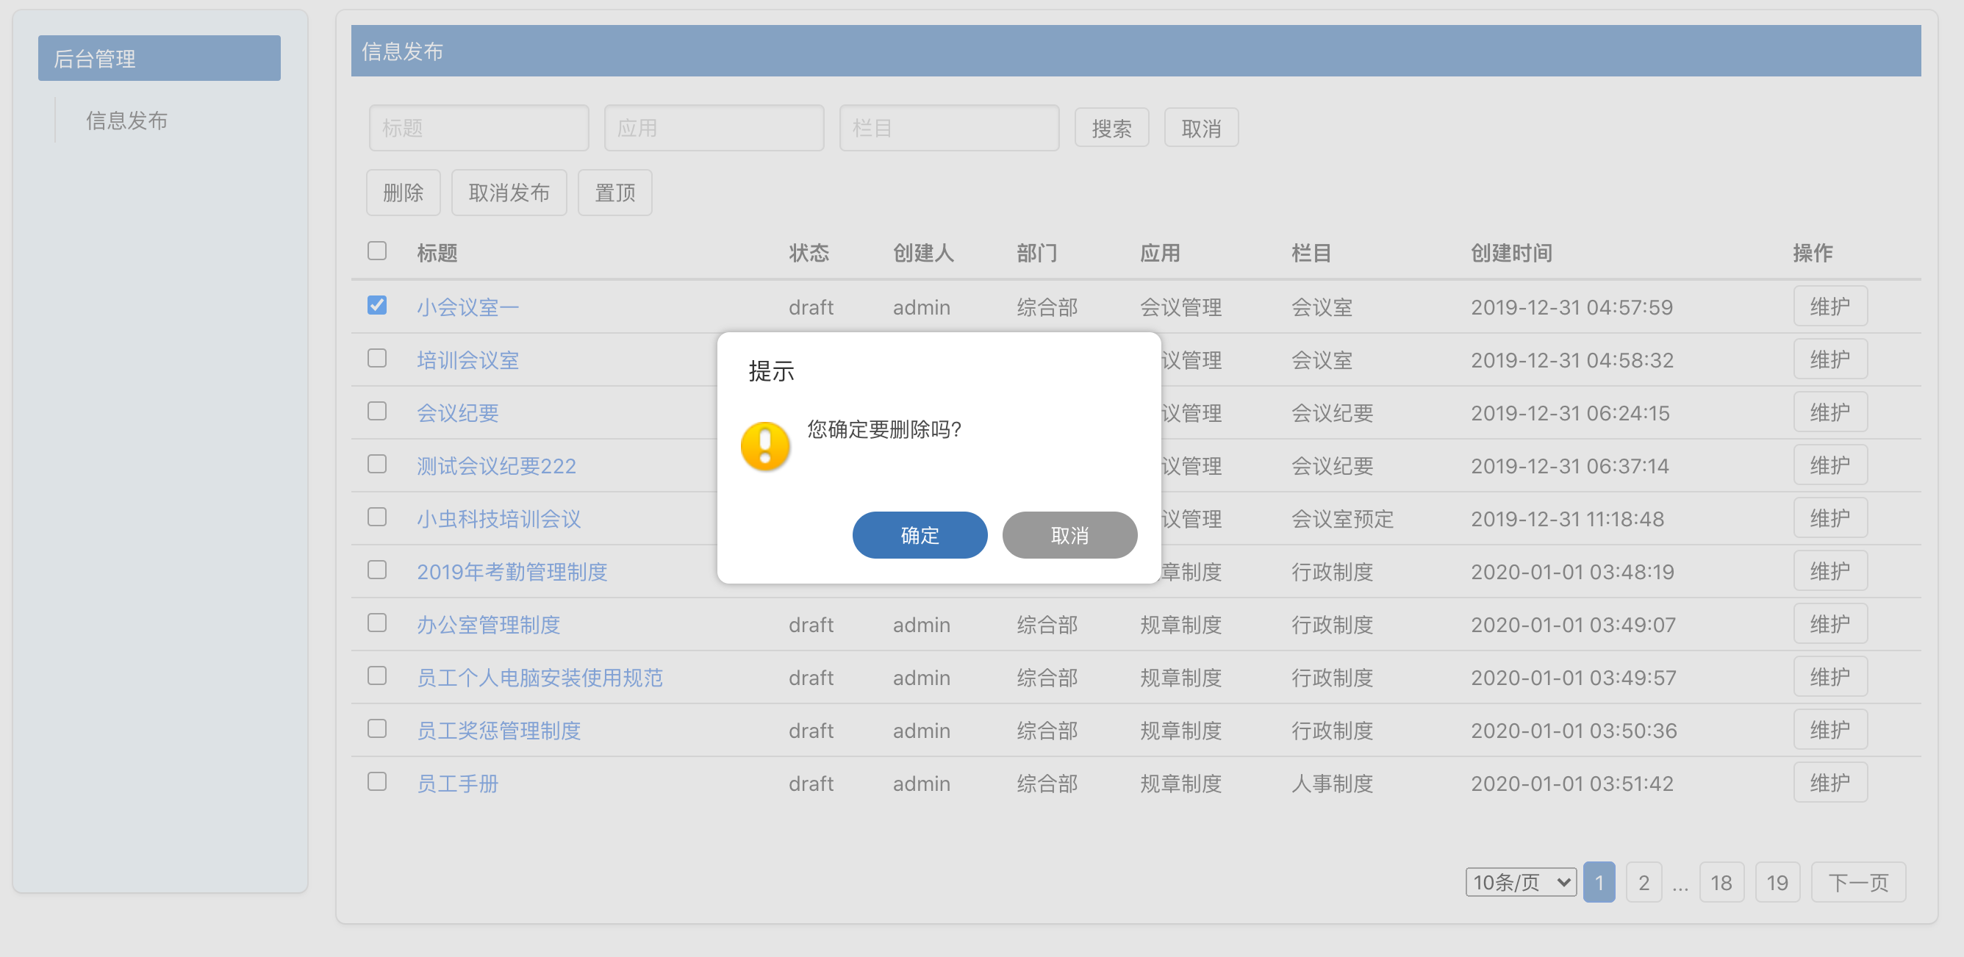Viewport: 1964px width, 957px height.
Task: Open the 小会议室一 title link
Action: tap(467, 307)
